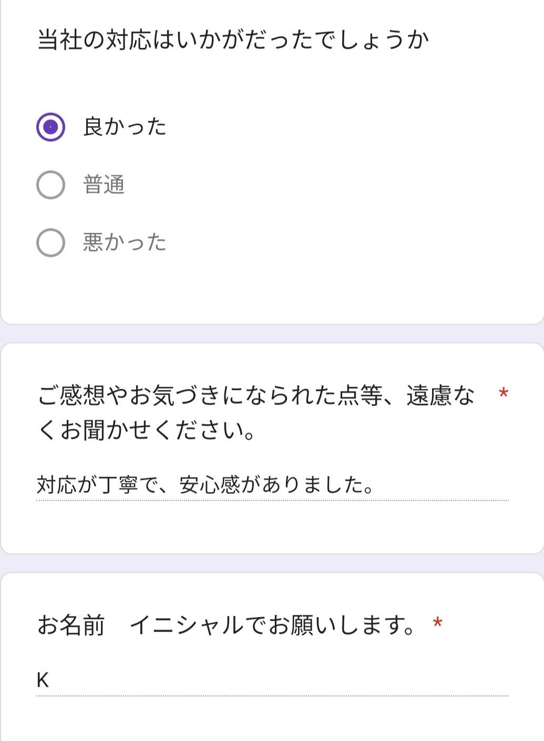Click the 悪かった option label text
Screen dimensions: 544x741
point(125,243)
